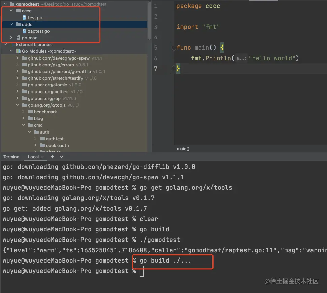The width and height of the screenshot is (327, 293).
Task: Click the Go Modules library icon
Action: (18, 51)
